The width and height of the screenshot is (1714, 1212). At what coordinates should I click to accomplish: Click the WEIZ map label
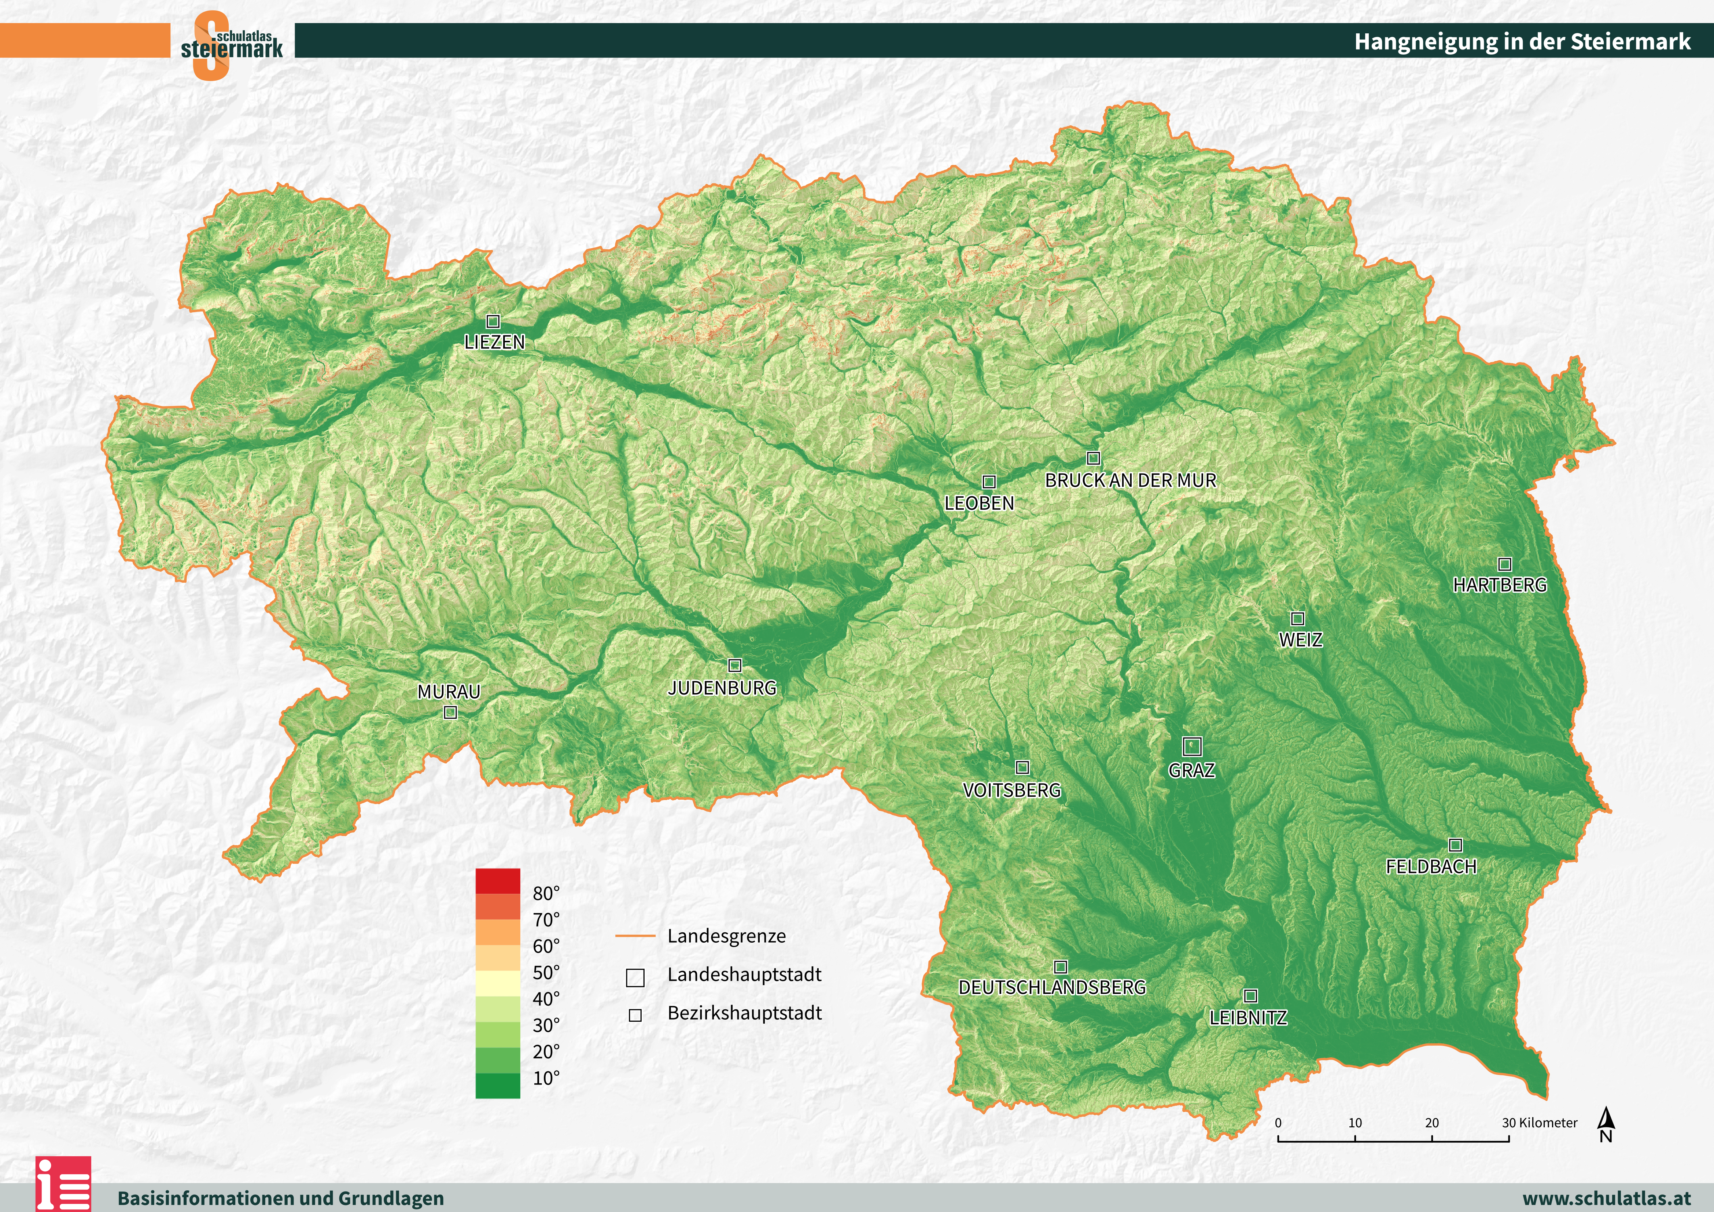point(1301,639)
